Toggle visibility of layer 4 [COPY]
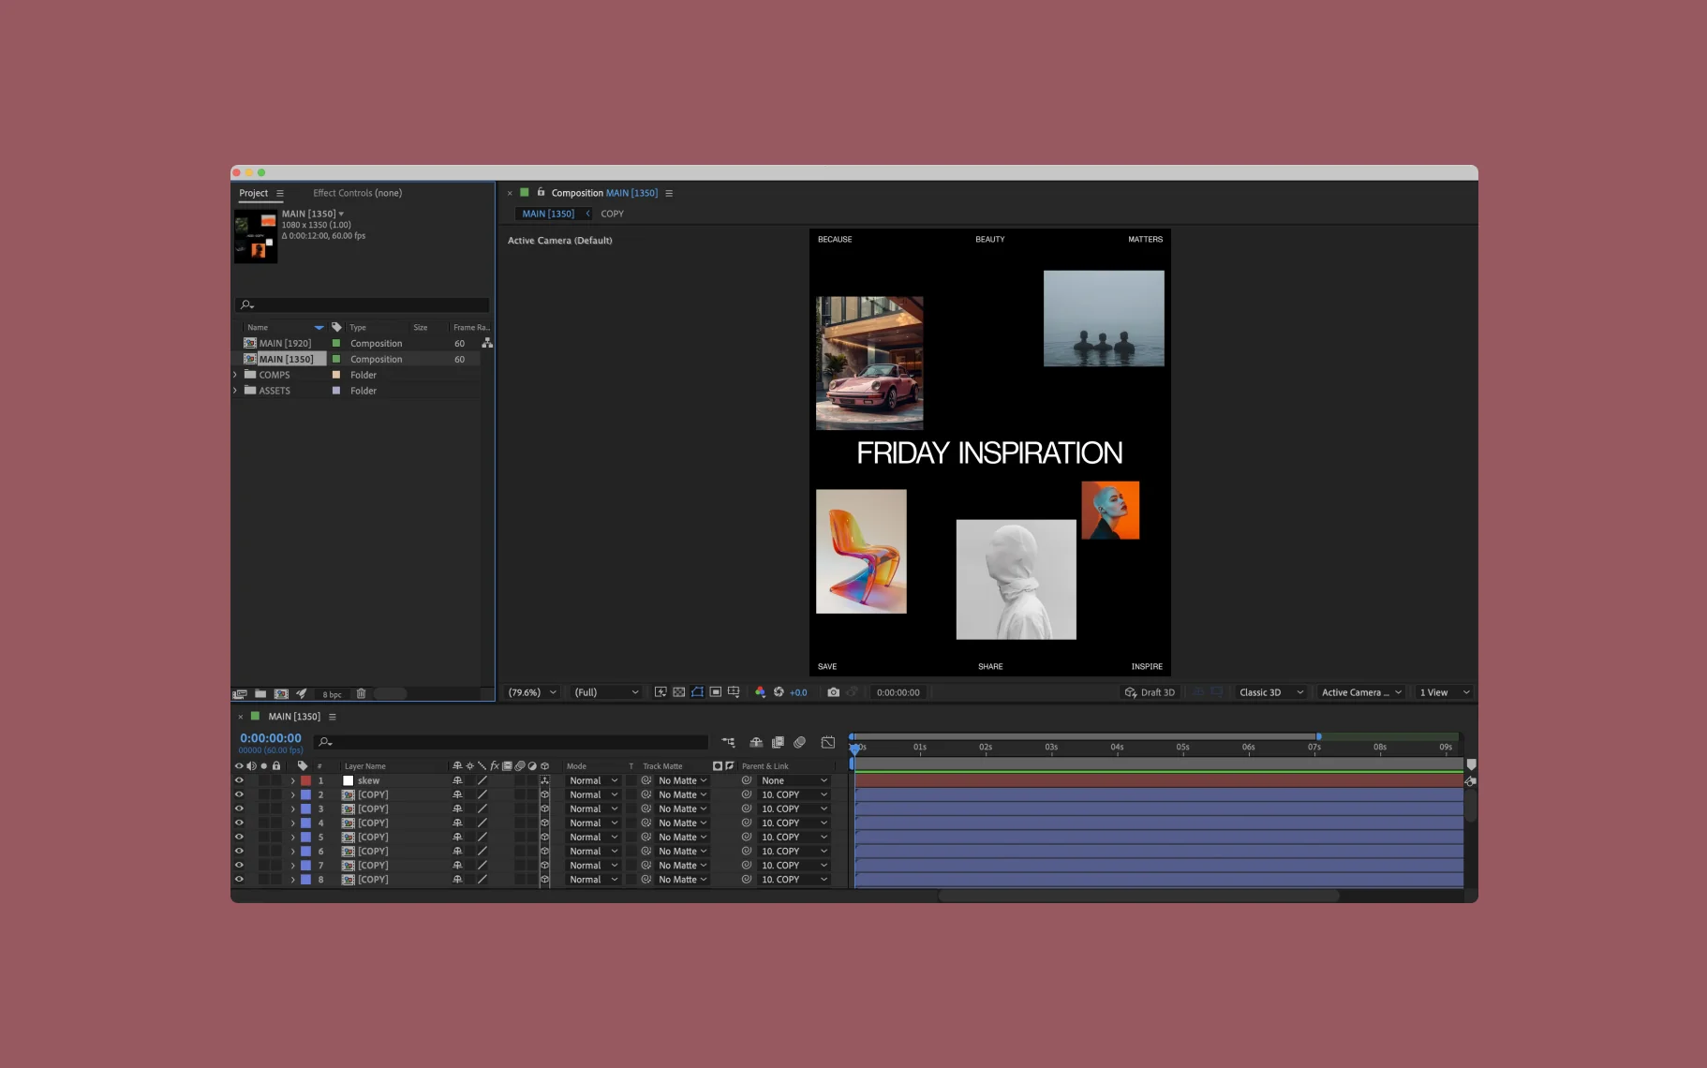The image size is (1707, 1068). click(239, 823)
